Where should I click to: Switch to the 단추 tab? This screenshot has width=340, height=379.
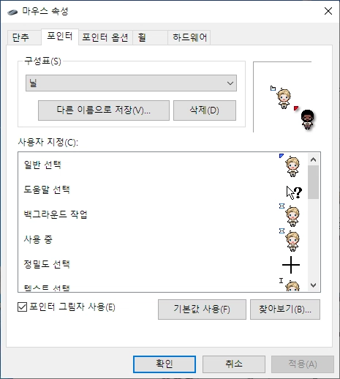20,38
